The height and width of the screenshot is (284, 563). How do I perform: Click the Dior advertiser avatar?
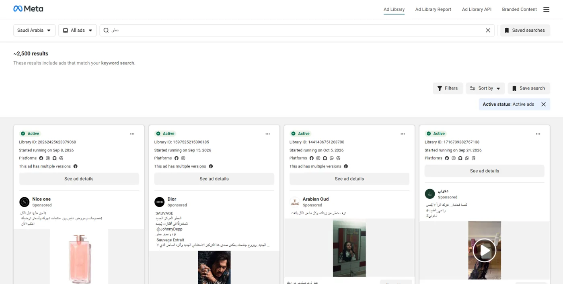pos(160,202)
